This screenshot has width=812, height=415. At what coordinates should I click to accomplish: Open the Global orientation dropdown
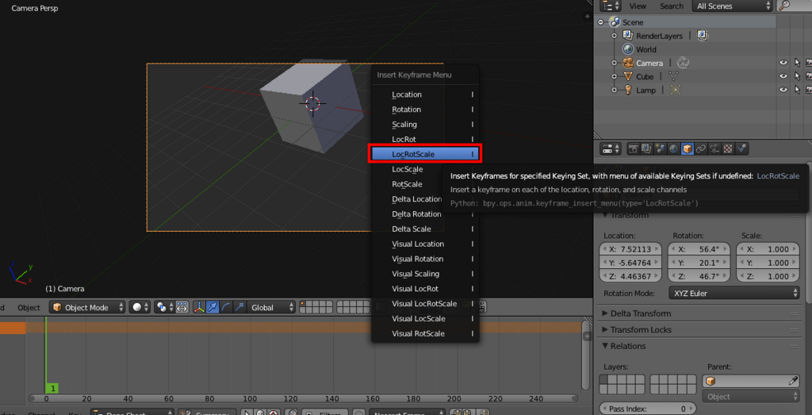pyautogui.click(x=271, y=307)
